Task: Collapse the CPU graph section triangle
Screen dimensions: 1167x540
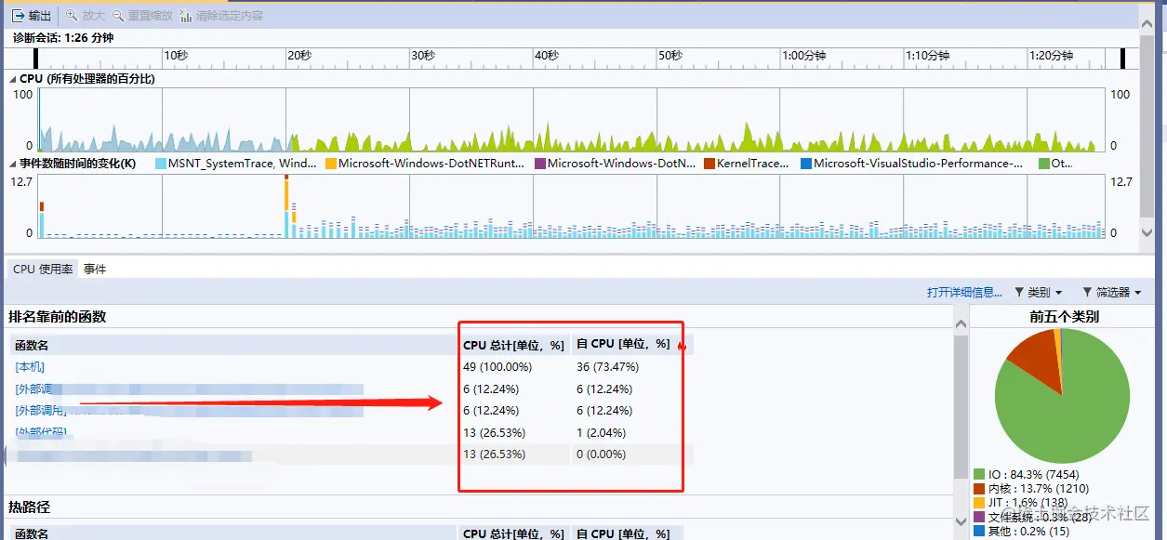Action: pyautogui.click(x=13, y=79)
